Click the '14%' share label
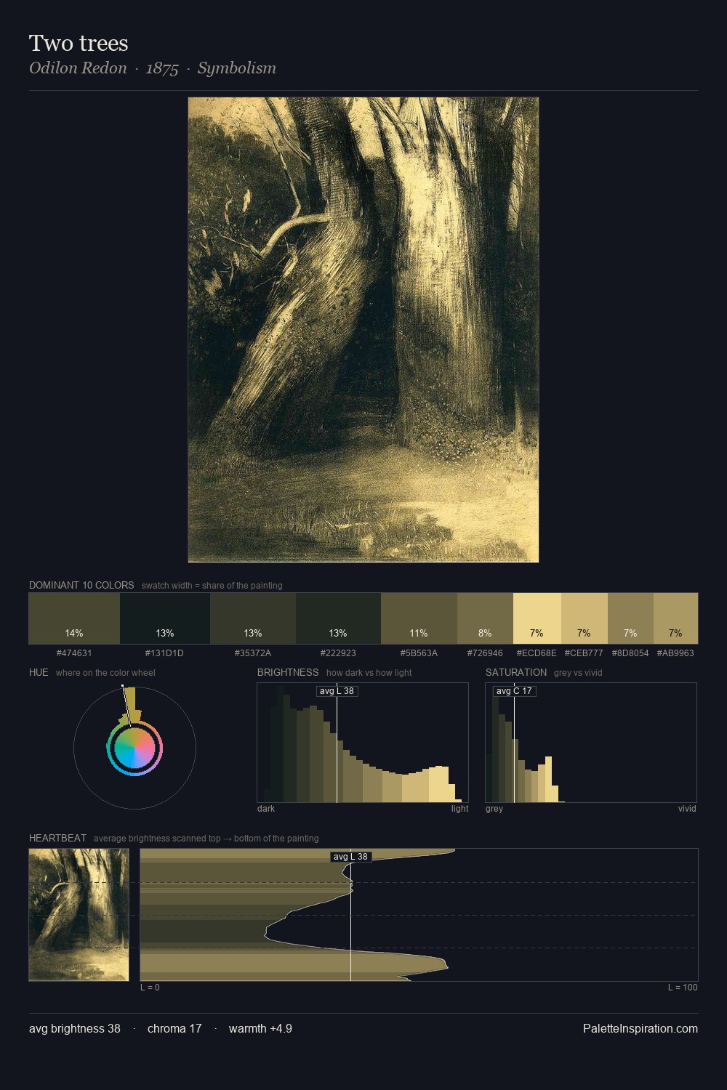The width and height of the screenshot is (727, 1090). coord(74,634)
